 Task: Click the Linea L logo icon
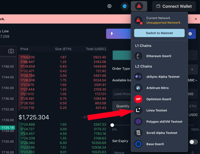138,110
